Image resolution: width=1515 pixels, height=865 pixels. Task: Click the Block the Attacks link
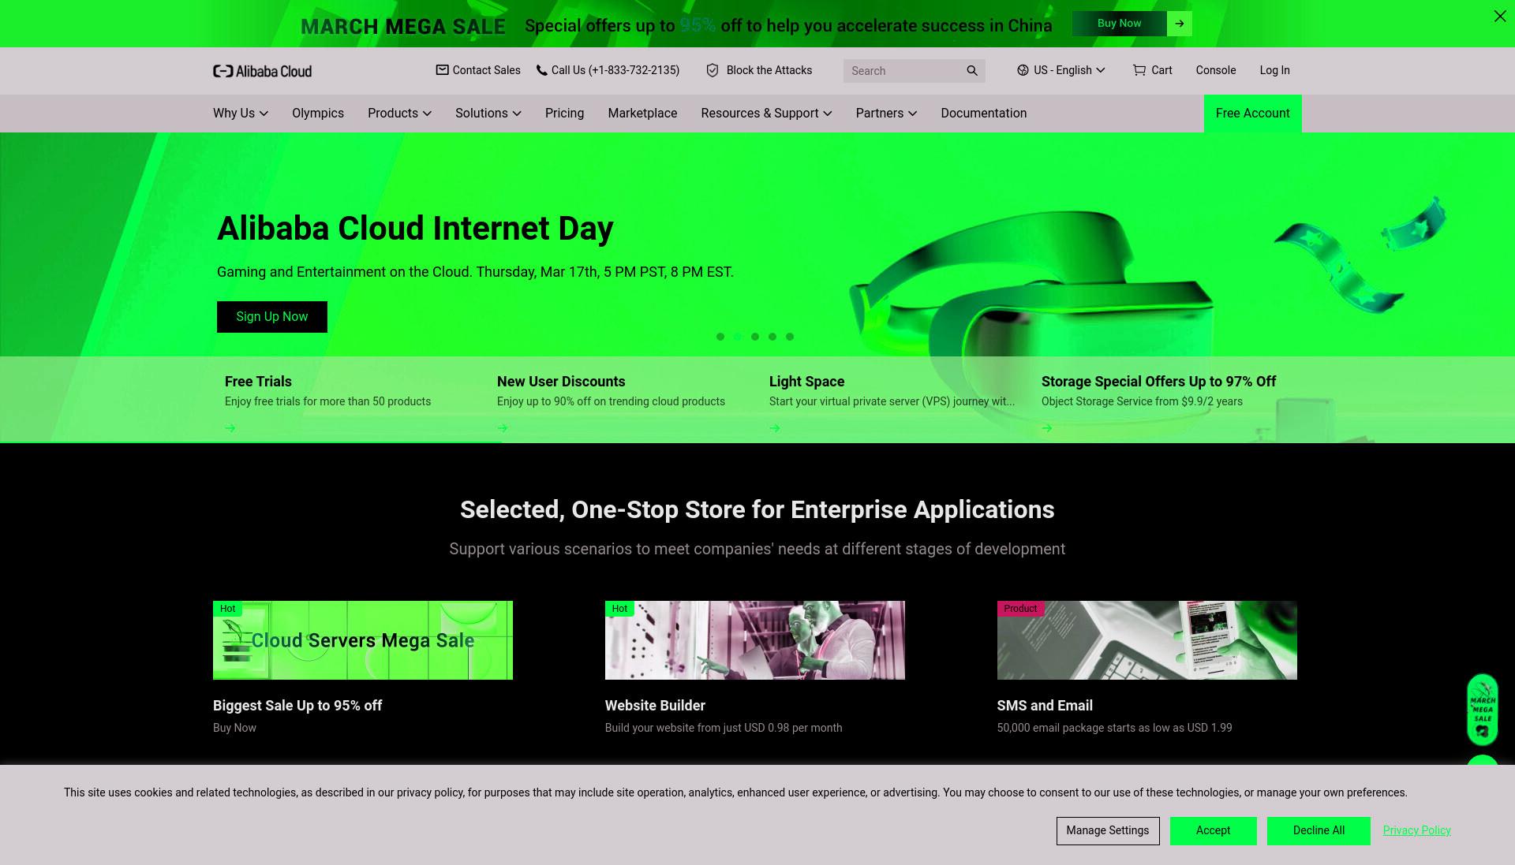769,70
